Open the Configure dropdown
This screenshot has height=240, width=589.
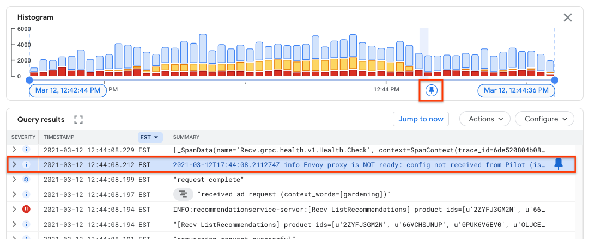pos(544,119)
